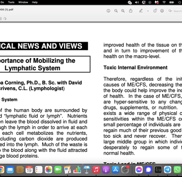The height and width of the screenshot is (177, 182).
Task: Click the text "too sick and never recover."
Action: click(x=135, y=136)
